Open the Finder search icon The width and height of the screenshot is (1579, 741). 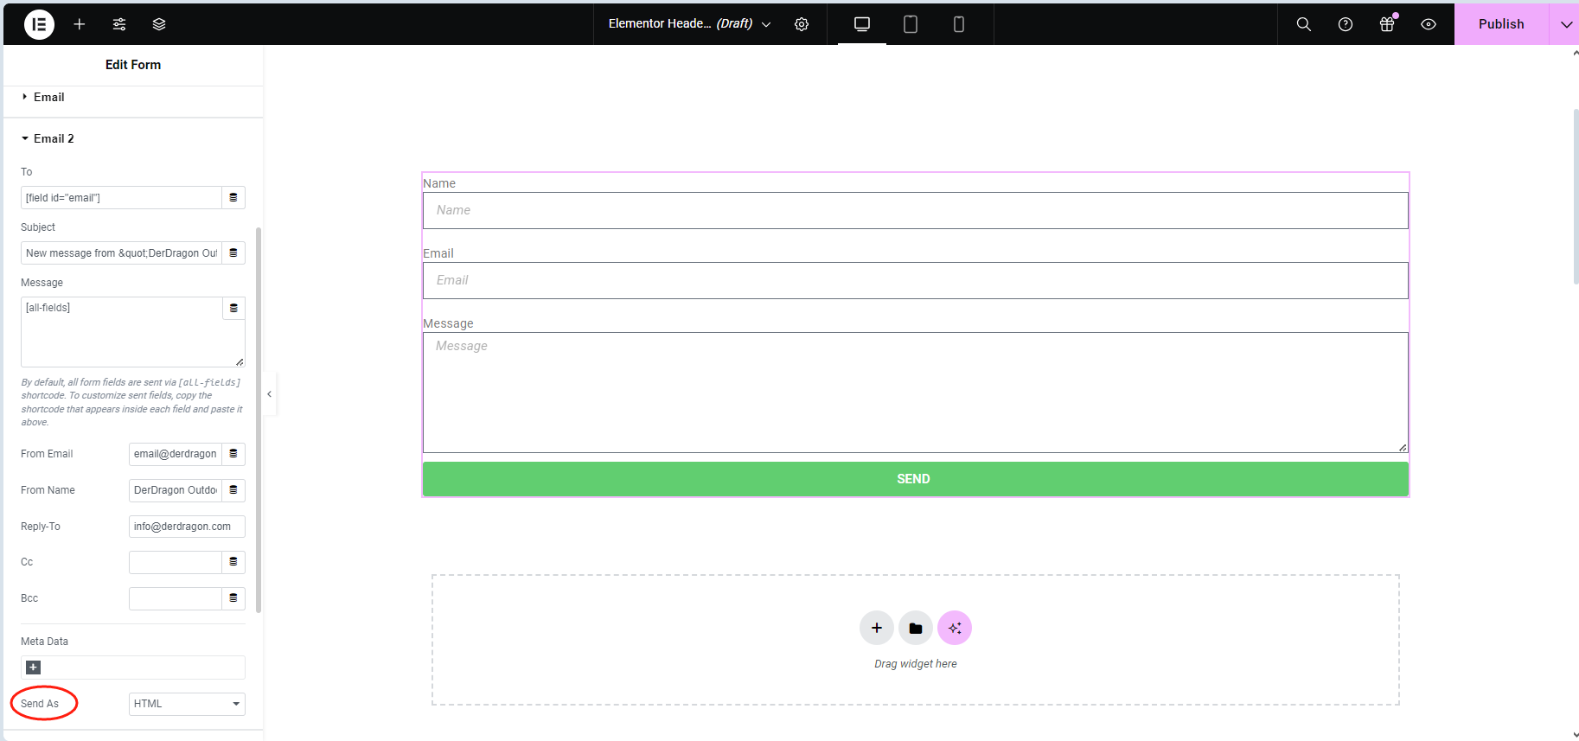point(1303,24)
